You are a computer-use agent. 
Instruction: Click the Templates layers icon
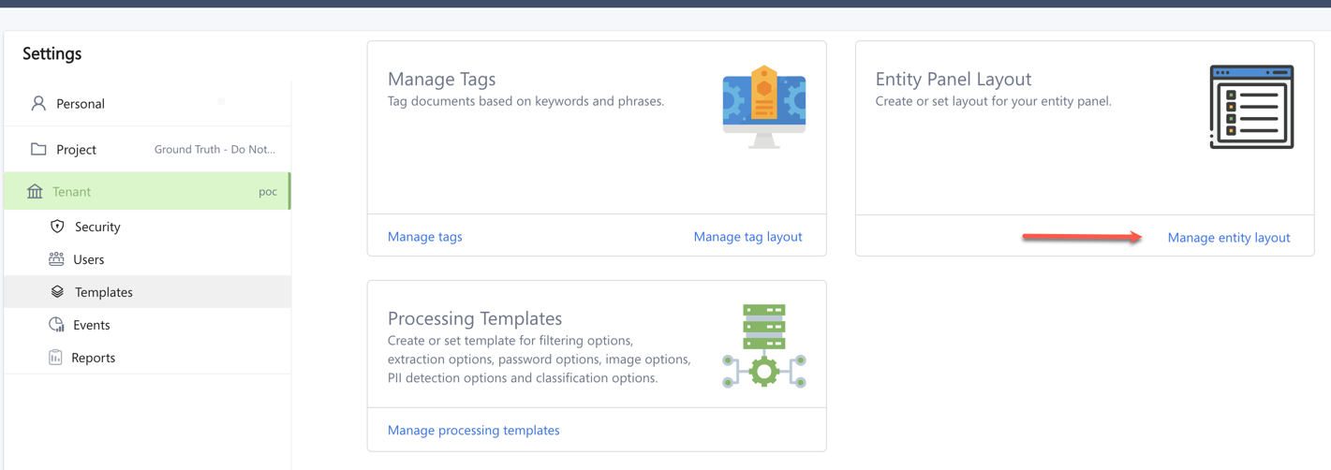pos(57,292)
